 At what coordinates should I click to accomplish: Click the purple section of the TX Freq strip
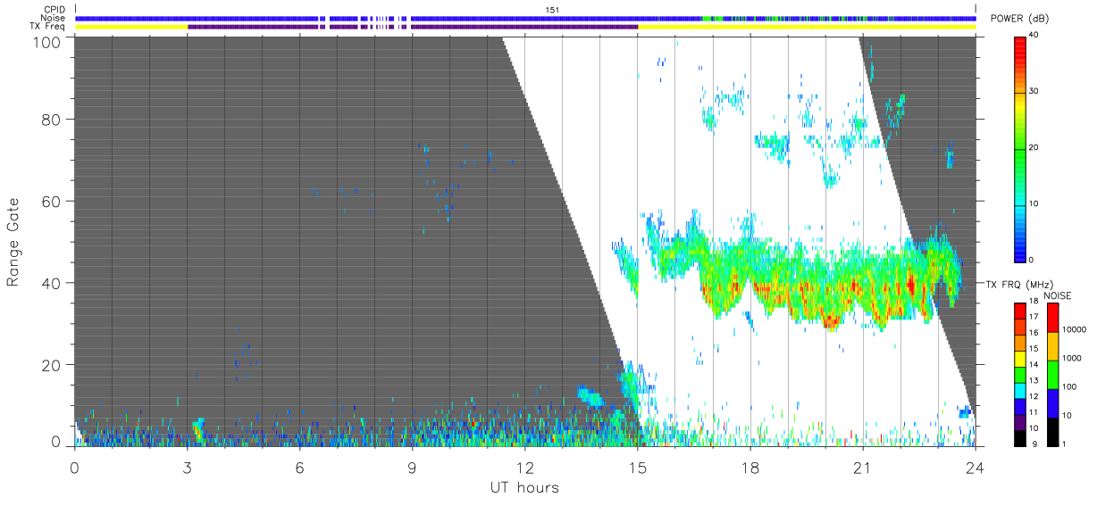(x=413, y=27)
